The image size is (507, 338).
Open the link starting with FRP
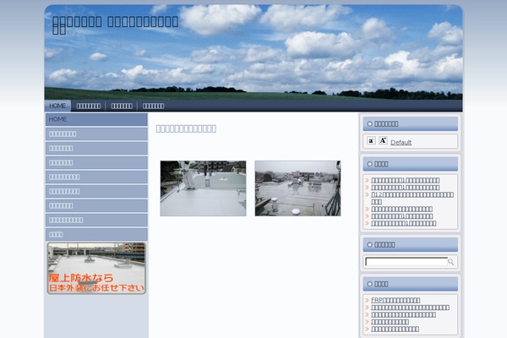click(395, 300)
